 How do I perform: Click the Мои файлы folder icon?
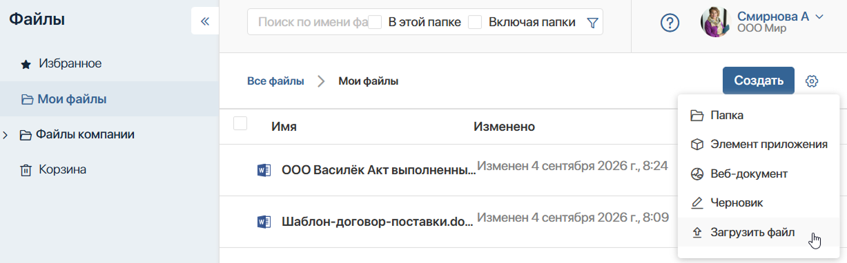click(27, 100)
